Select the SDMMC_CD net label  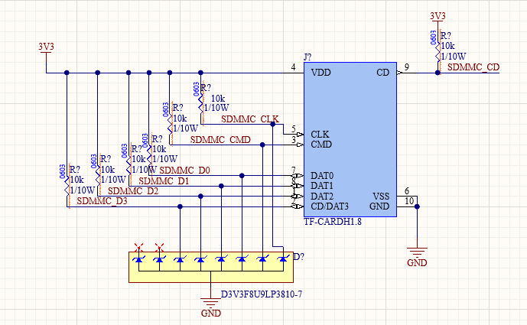[x=473, y=68]
